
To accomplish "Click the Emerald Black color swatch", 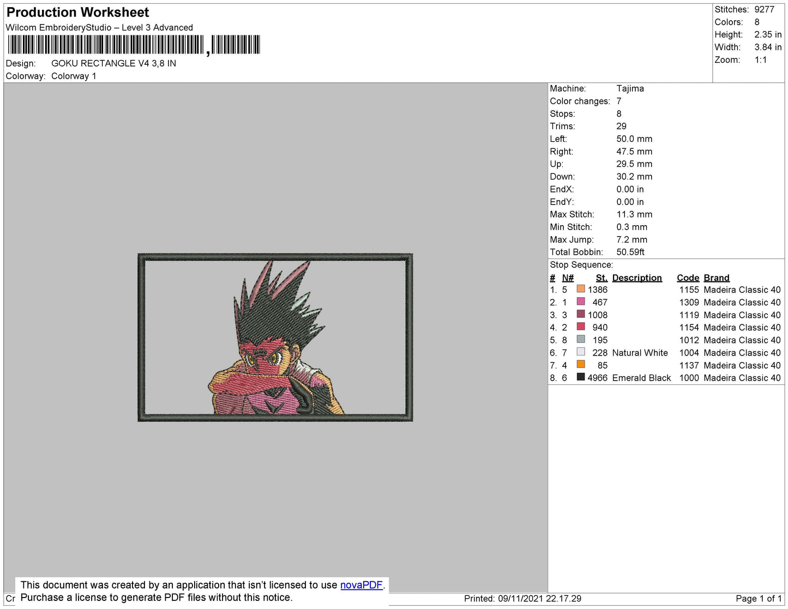I will (x=581, y=377).
